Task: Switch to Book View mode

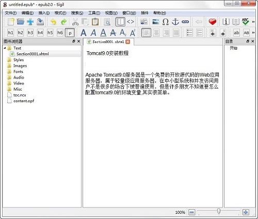Action: click(120, 22)
